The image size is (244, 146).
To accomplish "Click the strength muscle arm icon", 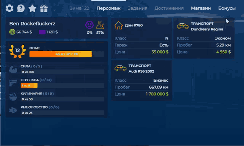I will coord(13,69).
